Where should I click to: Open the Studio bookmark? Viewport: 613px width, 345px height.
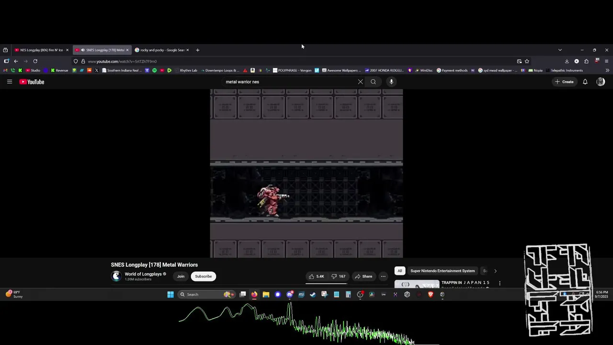click(x=33, y=70)
